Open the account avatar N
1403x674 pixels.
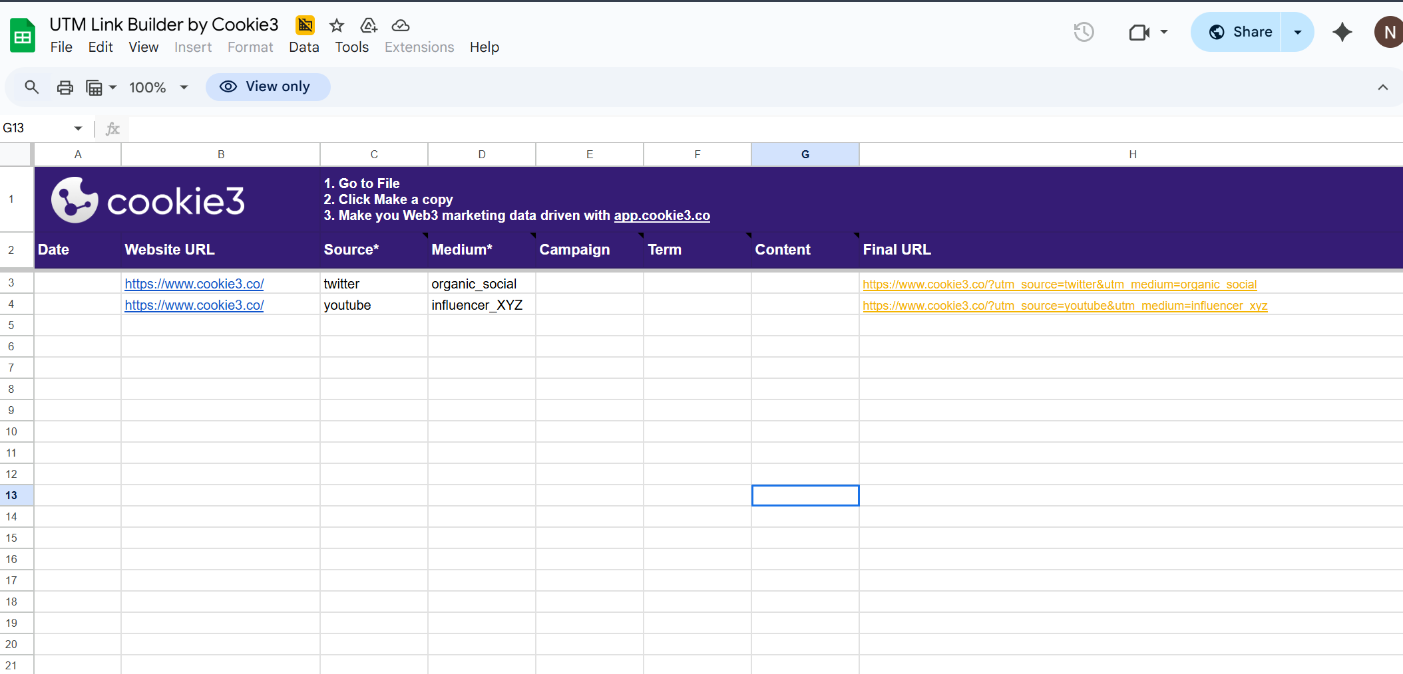coord(1389,32)
